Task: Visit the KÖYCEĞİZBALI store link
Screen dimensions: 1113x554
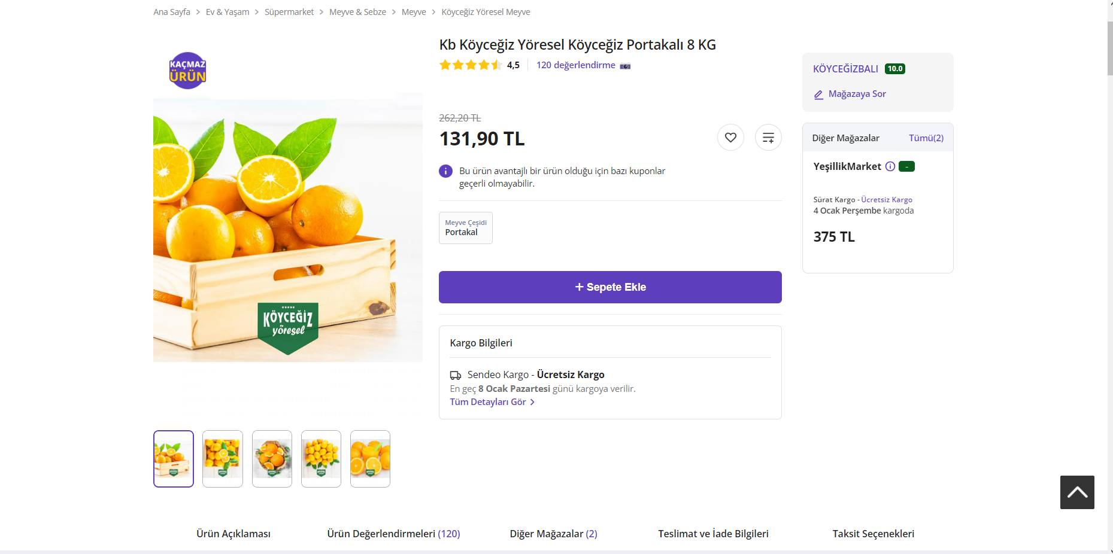Action: click(845, 69)
